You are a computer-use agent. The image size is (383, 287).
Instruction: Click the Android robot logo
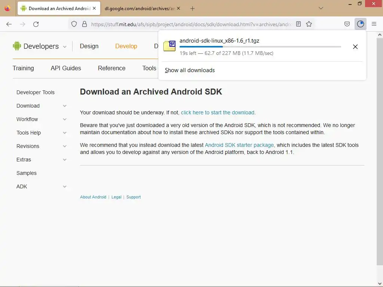[x=17, y=46]
